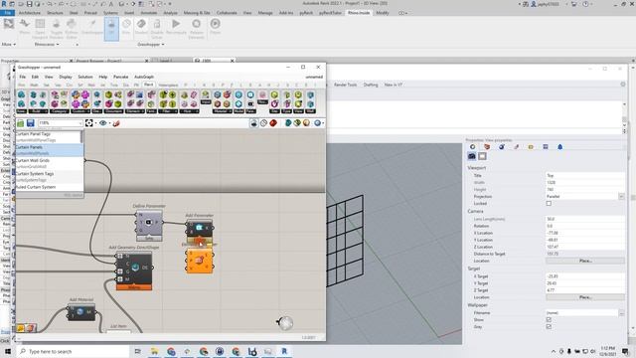Select the Revit component tab in Grasshopper
The width and height of the screenshot is (636, 358).
(x=148, y=85)
